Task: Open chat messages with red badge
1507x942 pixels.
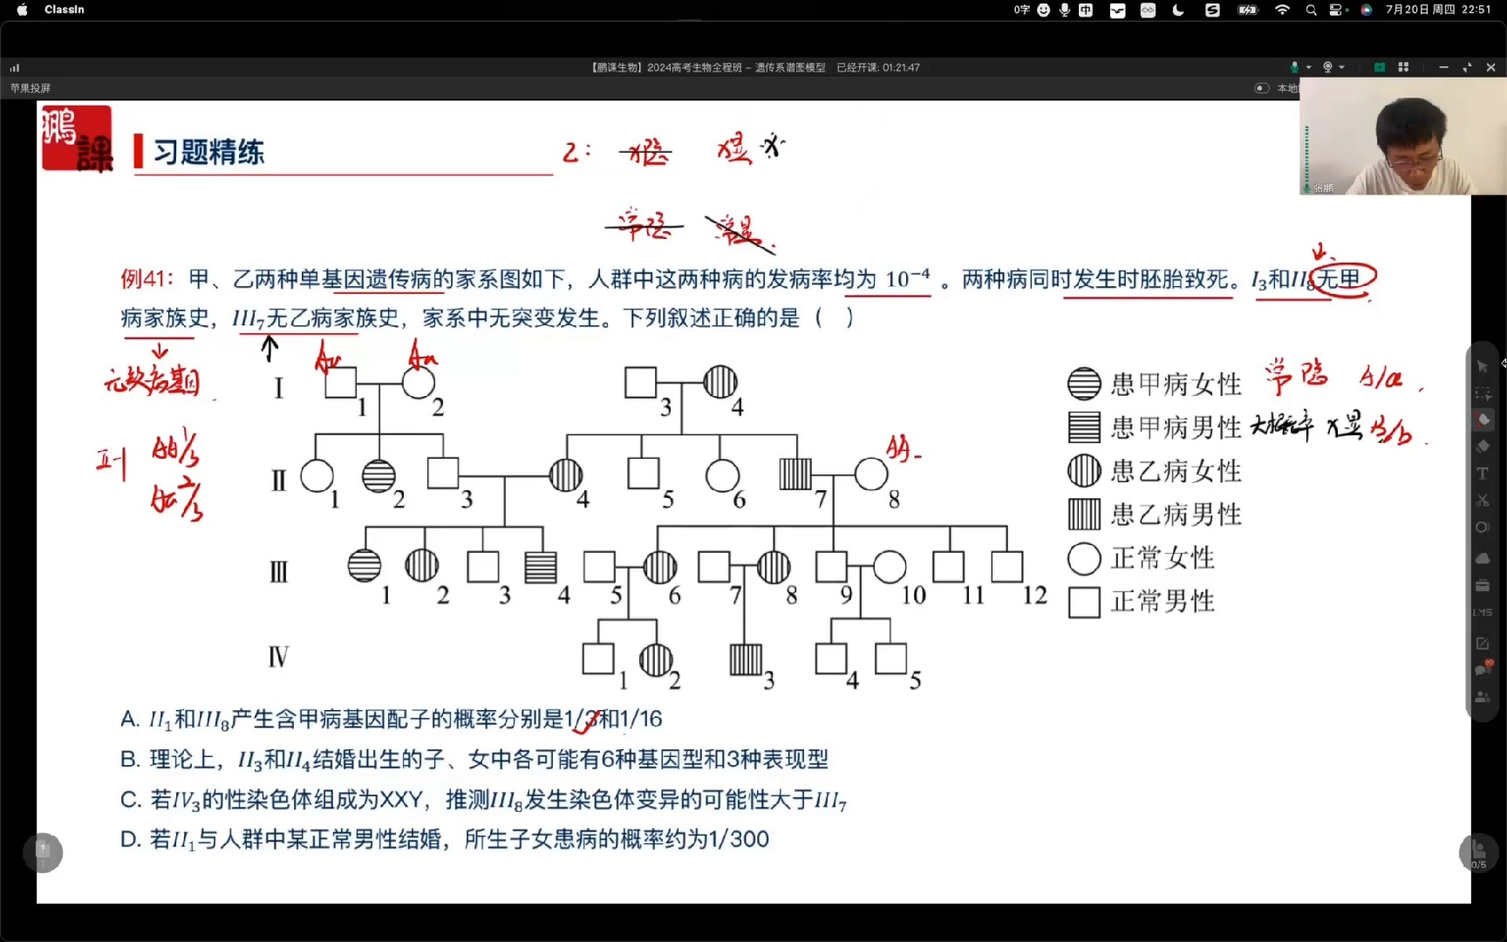Action: [1483, 669]
